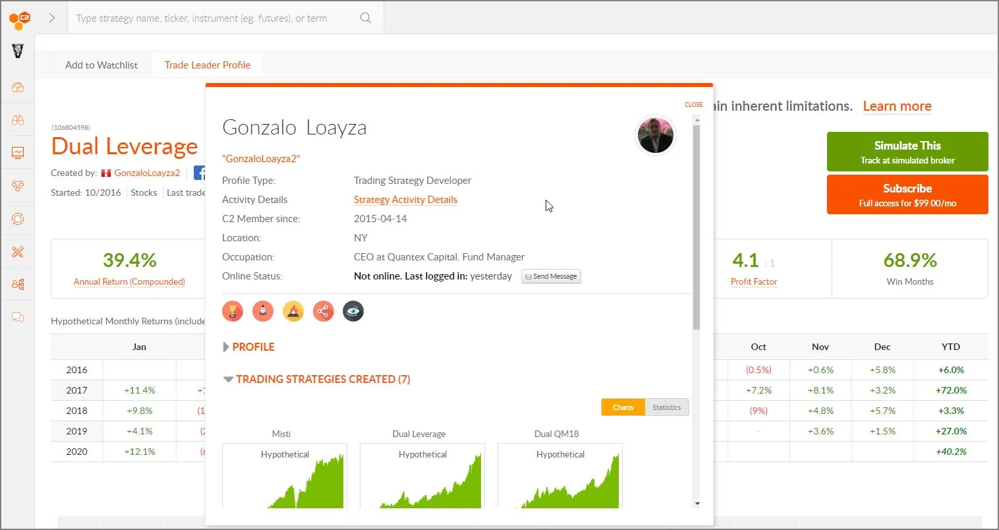The image size is (999, 530).
Task: Select the share network badge icon
Action: point(324,310)
